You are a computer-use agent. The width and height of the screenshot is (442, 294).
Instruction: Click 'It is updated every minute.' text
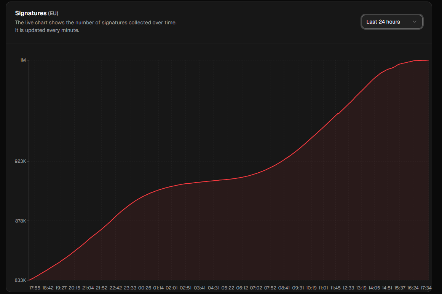point(47,30)
